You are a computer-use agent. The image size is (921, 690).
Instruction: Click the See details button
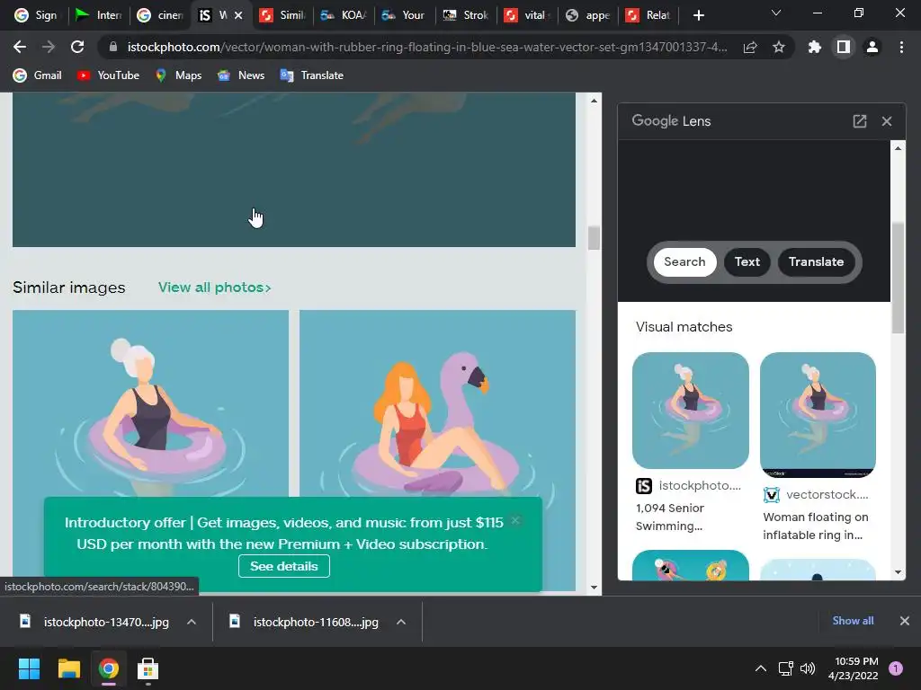(x=283, y=566)
